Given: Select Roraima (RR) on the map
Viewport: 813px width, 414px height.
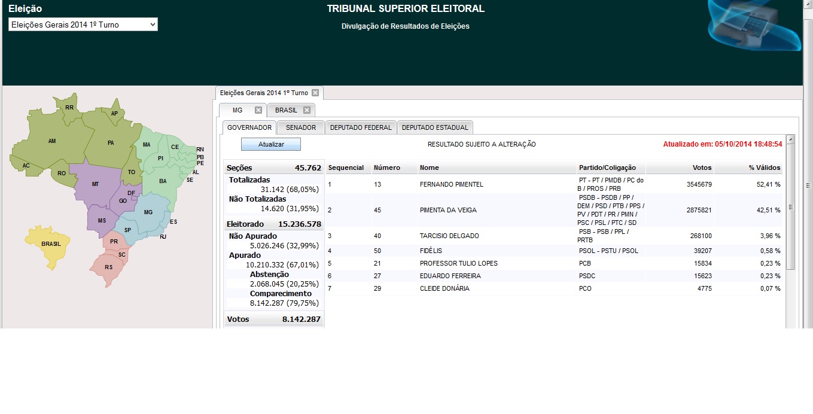Looking at the screenshot, I should [x=69, y=108].
